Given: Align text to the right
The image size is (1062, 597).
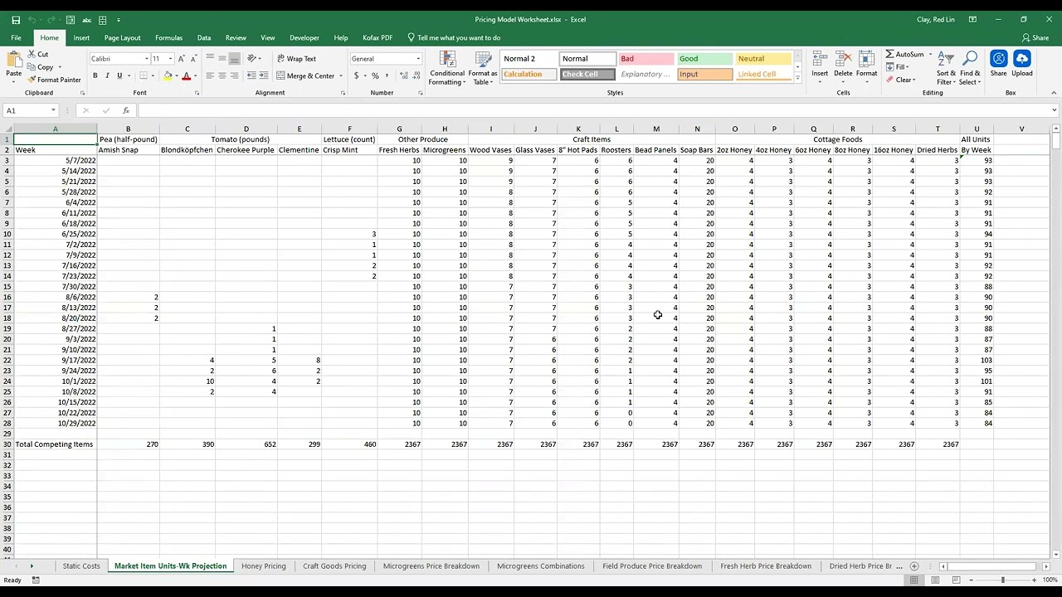Looking at the screenshot, I should [235, 75].
